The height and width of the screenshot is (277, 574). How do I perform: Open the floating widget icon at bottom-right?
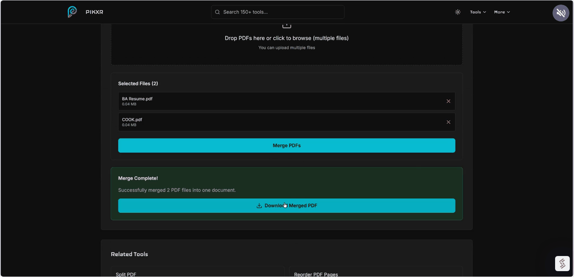[x=562, y=264]
